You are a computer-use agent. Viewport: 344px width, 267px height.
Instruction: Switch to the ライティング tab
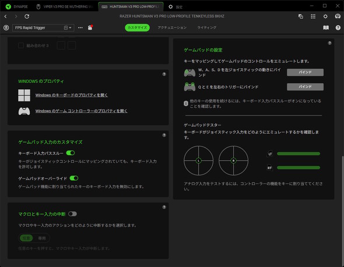click(207, 27)
